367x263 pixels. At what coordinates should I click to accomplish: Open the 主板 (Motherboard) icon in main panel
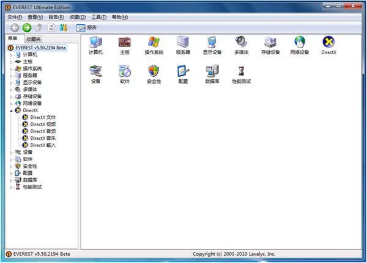point(125,42)
